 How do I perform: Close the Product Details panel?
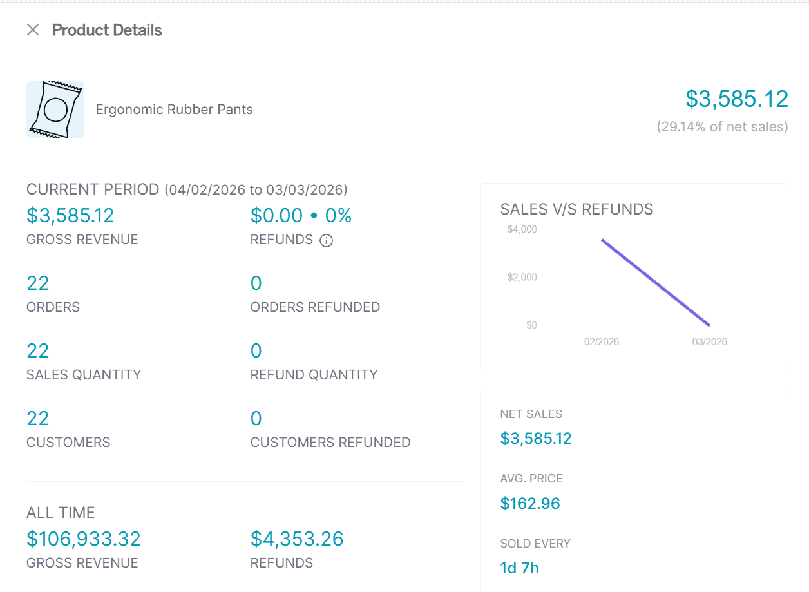point(33,30)
